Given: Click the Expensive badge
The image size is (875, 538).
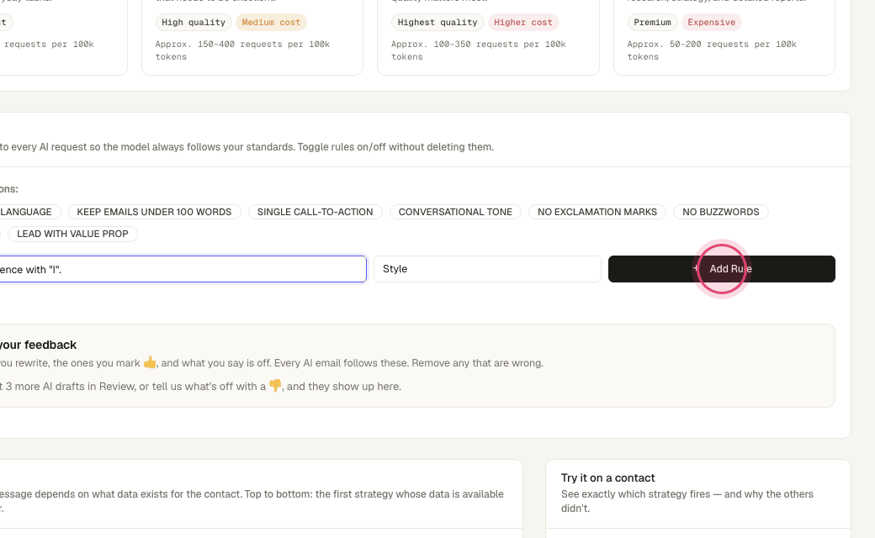Looking at the screenshot, I should (712, 23).
